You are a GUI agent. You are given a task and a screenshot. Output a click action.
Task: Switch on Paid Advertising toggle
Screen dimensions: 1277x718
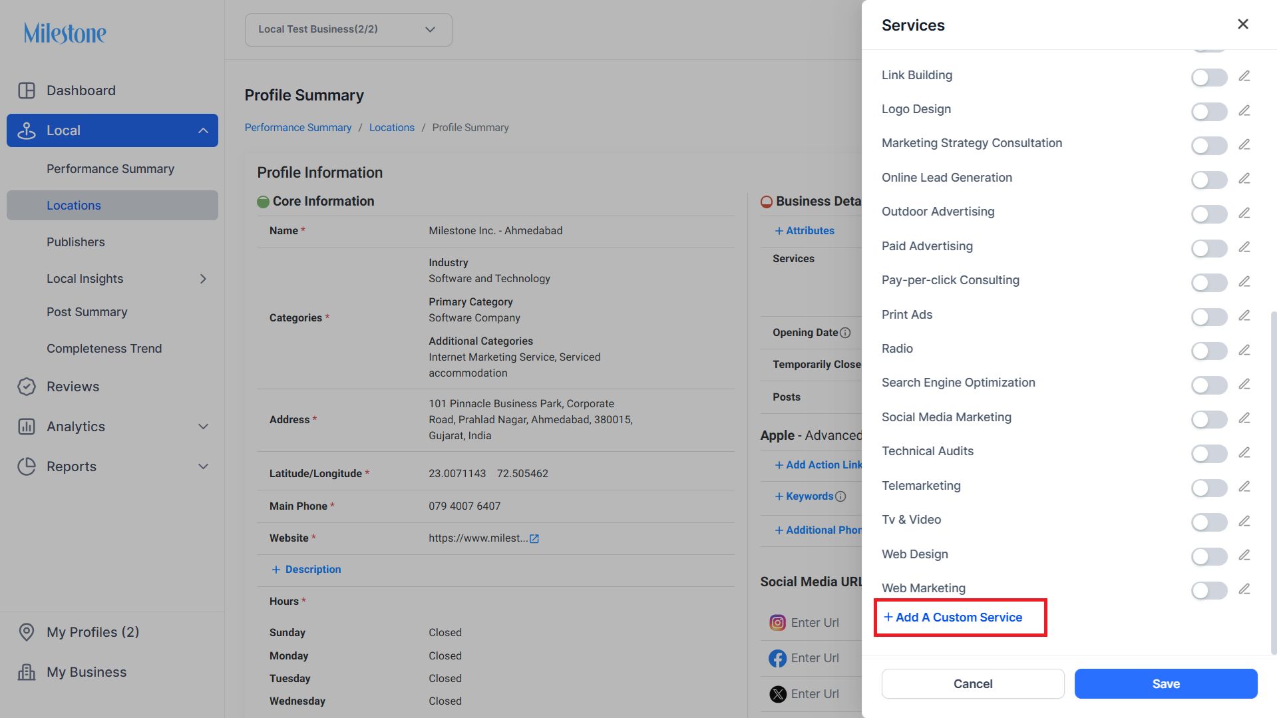[1208, 248]
